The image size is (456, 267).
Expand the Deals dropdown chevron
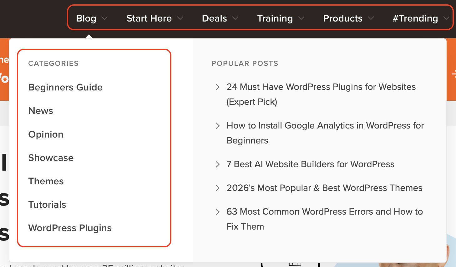(235, 18)
